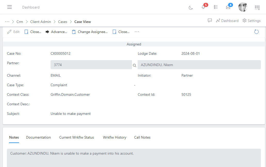
Task: Open the mail inbox envelope icon
Action: [228, 7]
